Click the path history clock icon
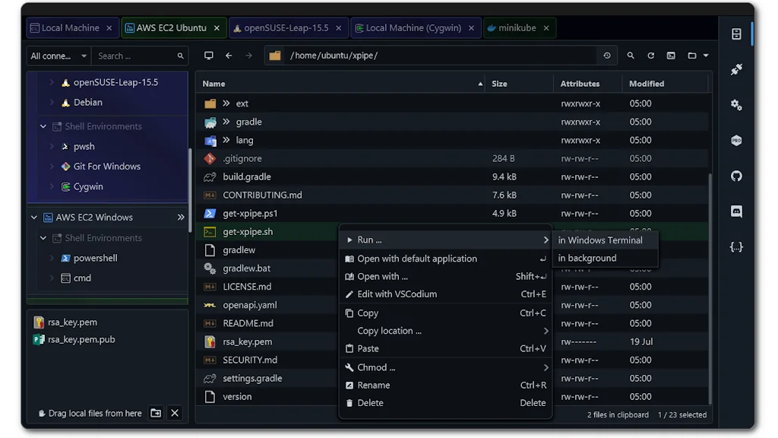778x438 pixels. click(x=606, y=55)
